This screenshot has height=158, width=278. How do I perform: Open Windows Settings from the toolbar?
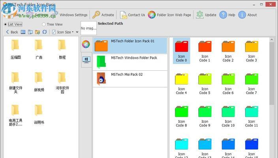coord(69,15)
